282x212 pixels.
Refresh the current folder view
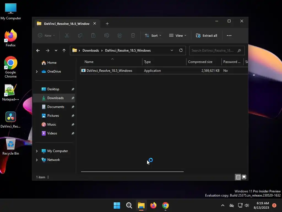[x=181, y=50]
